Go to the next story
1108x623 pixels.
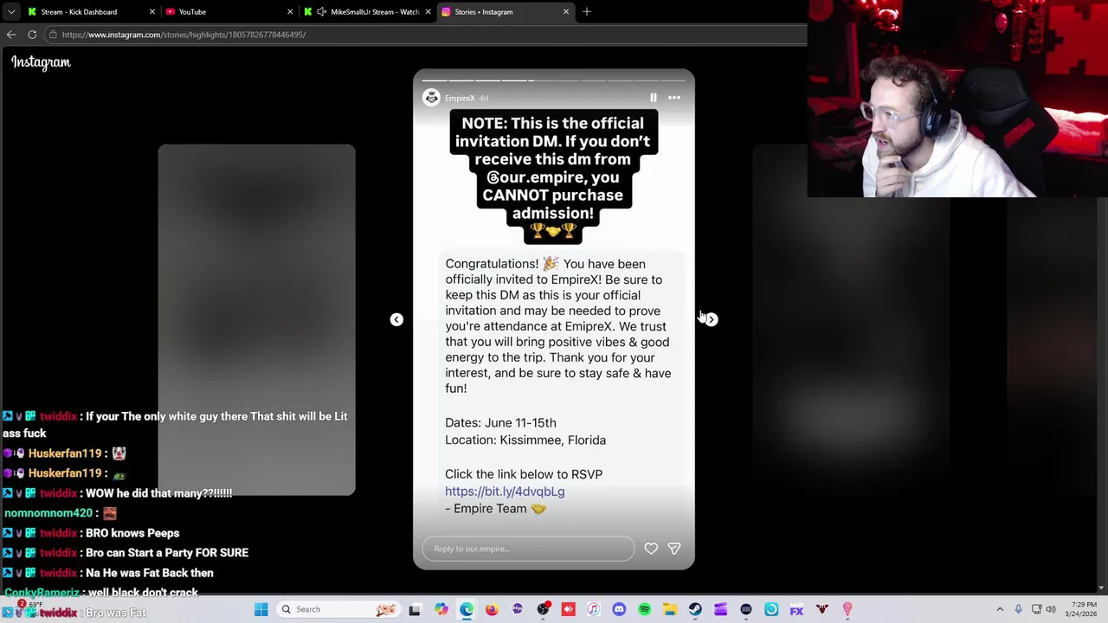(711, 319)
